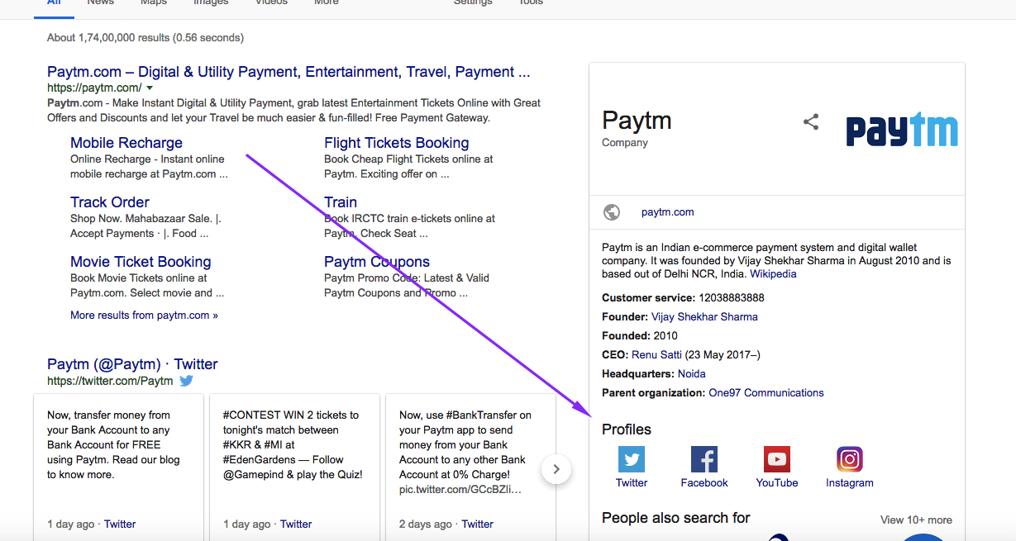Open Paytm's Facebook profile icon

click(704, 459)
